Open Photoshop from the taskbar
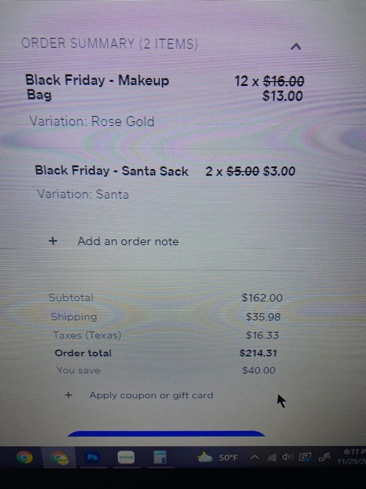The image size is (366, 489). (92, 458)
